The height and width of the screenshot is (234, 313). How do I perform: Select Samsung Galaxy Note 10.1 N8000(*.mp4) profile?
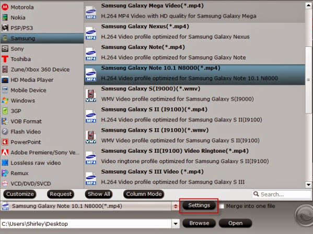pos(194,75)
